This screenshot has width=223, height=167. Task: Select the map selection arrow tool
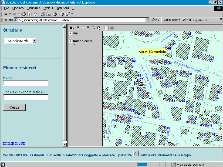(72, 28)
